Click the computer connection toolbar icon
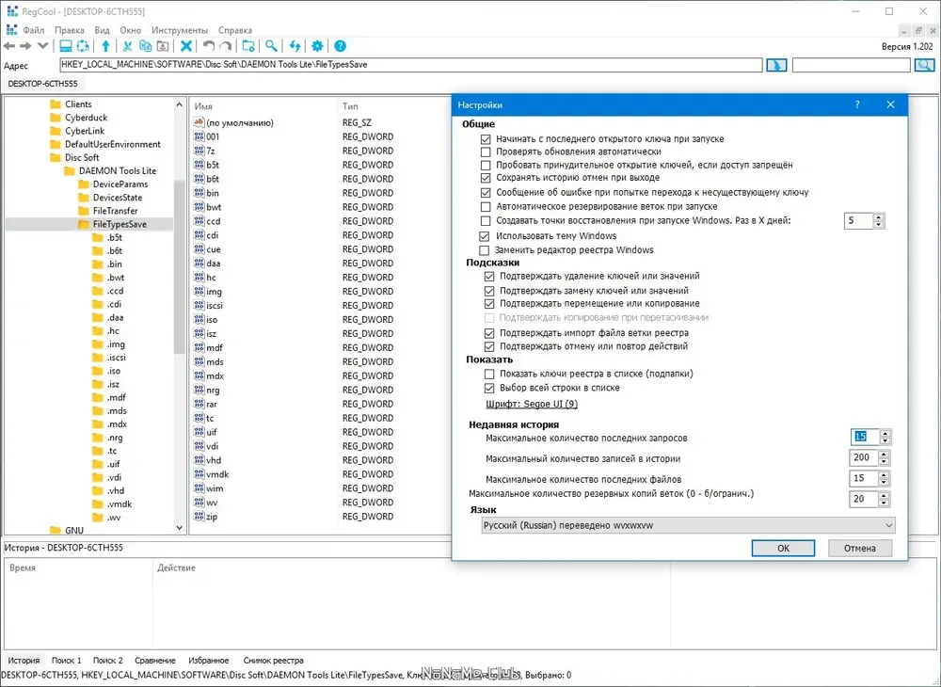Screen dimensions: 941x687 click(x=66, y=46)
